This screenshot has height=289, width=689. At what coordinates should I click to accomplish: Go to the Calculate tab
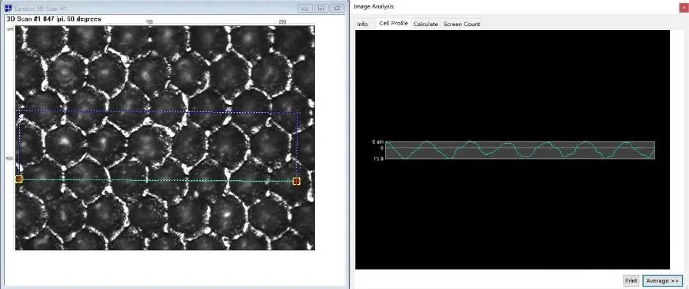tap(426, 24)
